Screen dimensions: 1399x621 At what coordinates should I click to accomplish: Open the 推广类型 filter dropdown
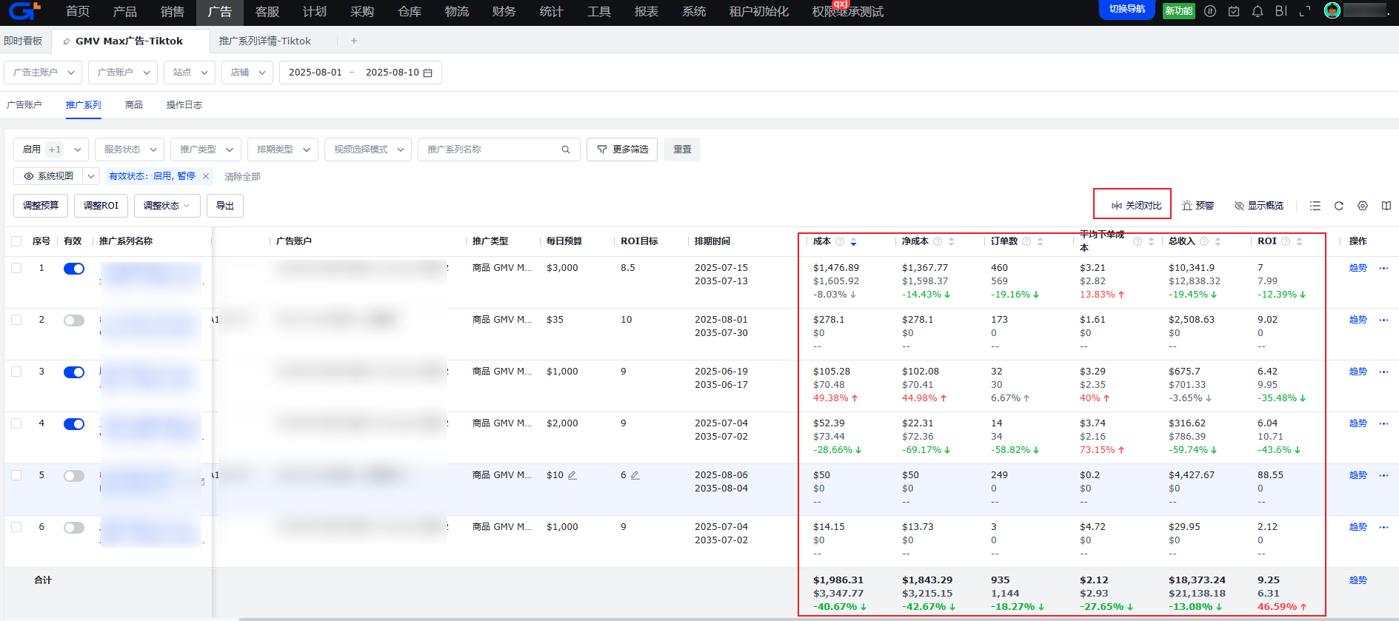(206, 150)
